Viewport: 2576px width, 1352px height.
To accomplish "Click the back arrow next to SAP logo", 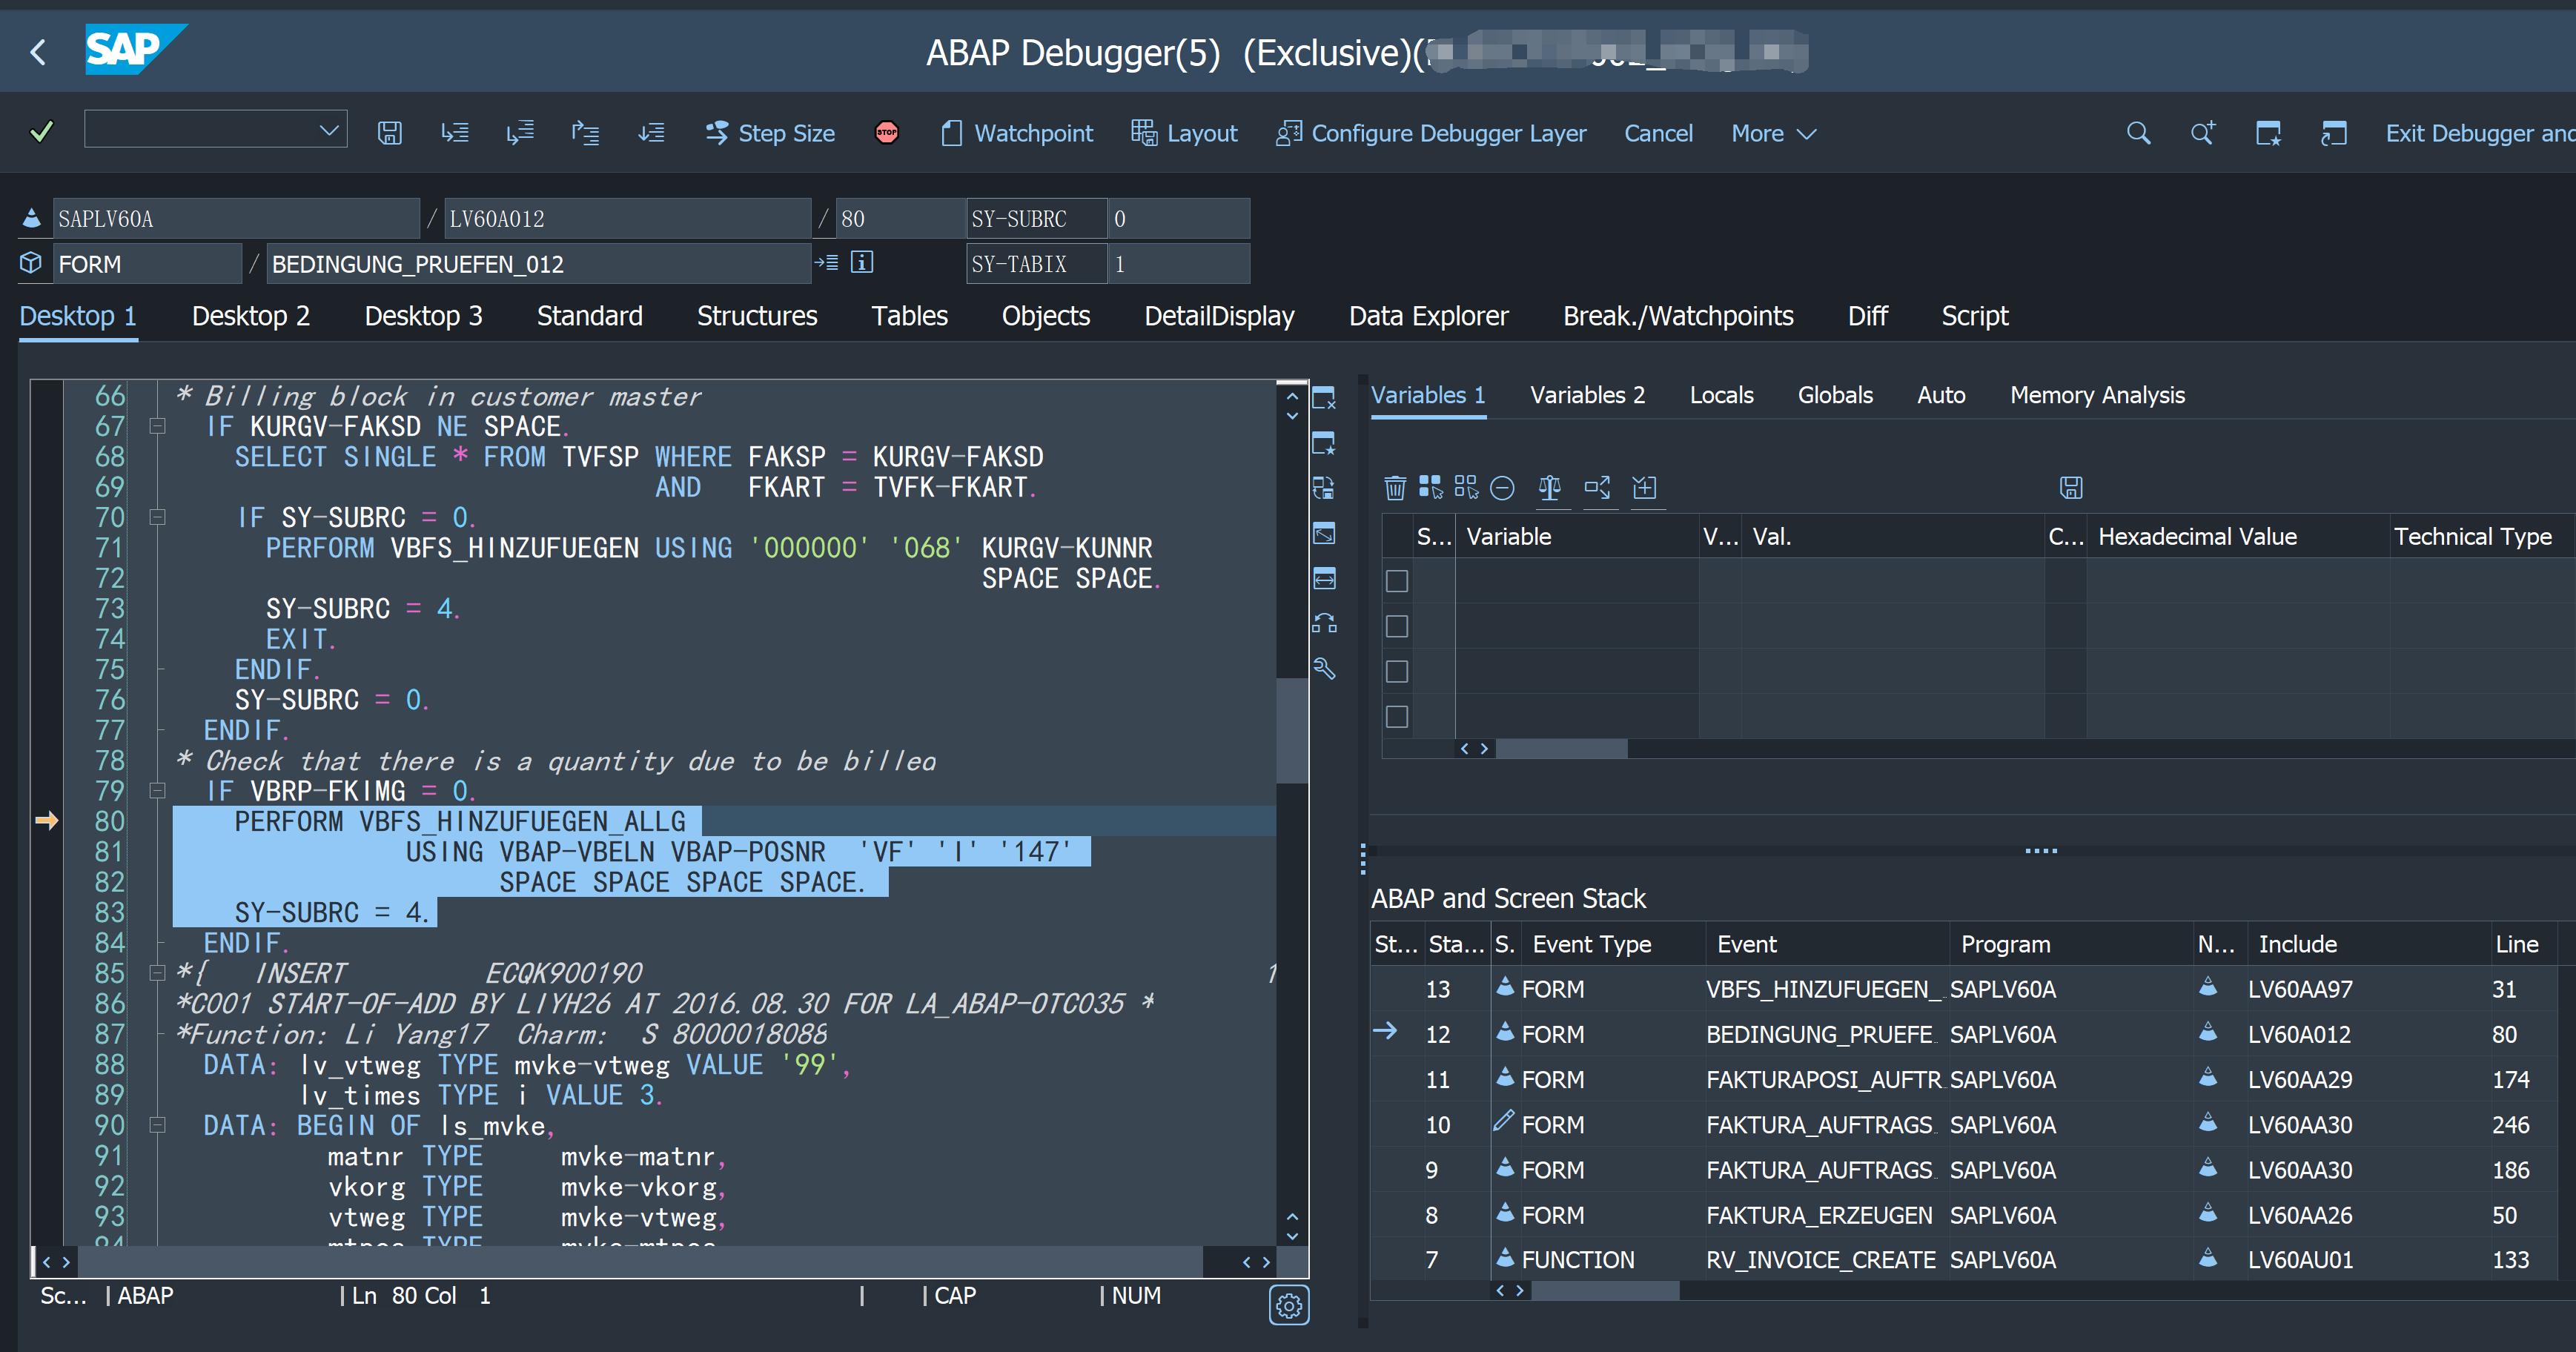I will [38, 52].
